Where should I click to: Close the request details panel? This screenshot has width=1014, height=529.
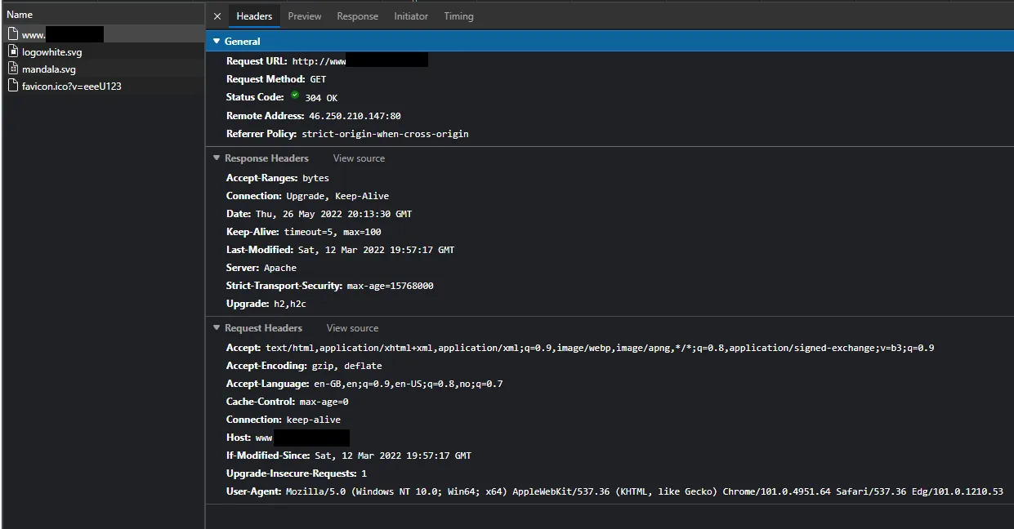[x=217, y=16]
